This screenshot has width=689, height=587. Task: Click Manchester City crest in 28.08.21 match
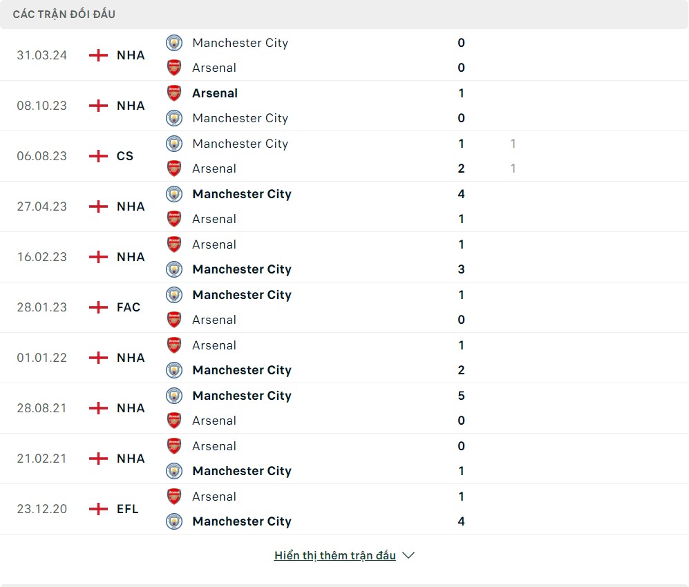(x=174, y=396)
